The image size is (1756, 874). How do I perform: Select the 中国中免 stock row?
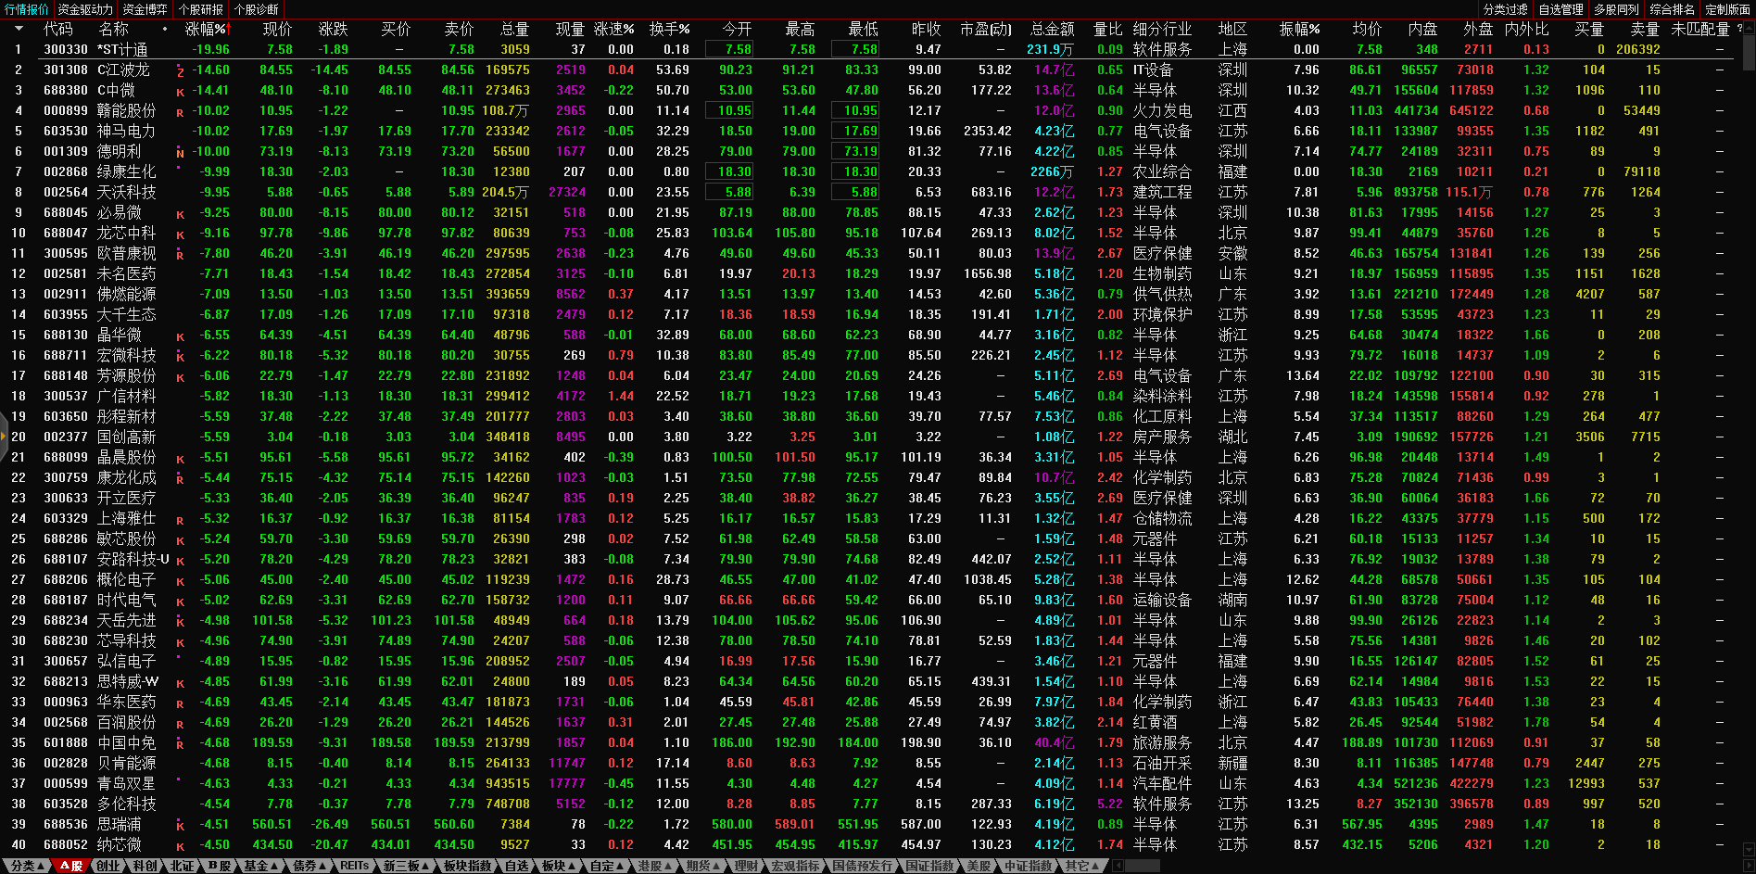tap(127, 742)
